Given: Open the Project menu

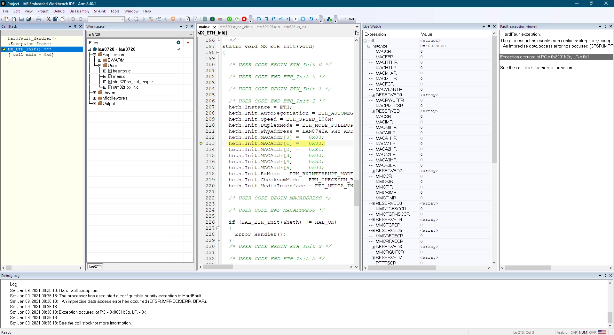Looking at the screenshot, I should [43, 11].
